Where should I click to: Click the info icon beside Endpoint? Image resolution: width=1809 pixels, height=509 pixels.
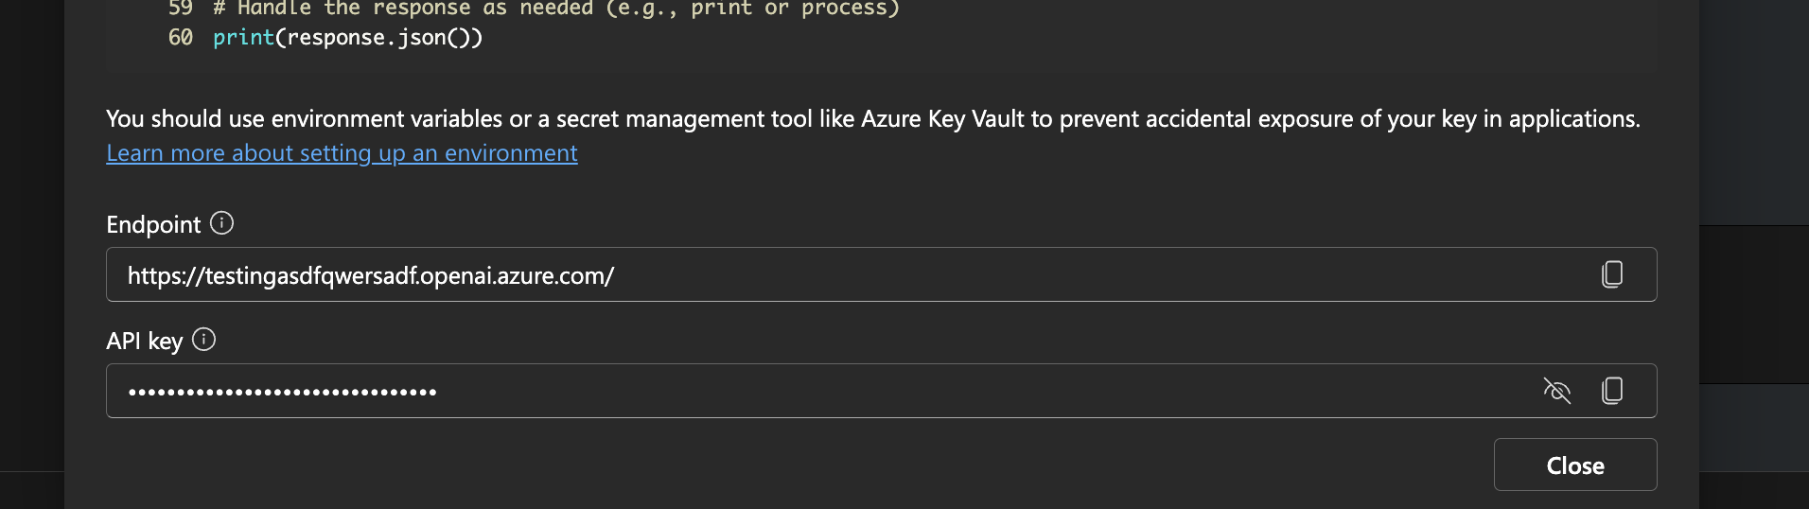[x=221, y=223]
